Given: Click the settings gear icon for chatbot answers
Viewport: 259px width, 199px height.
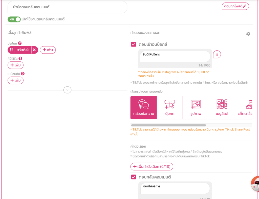Looking at the screenshot, I should 248,34.
